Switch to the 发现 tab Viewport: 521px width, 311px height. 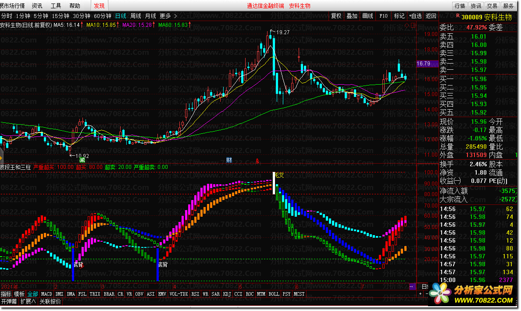pyautogui.click(x=99, y=6)
